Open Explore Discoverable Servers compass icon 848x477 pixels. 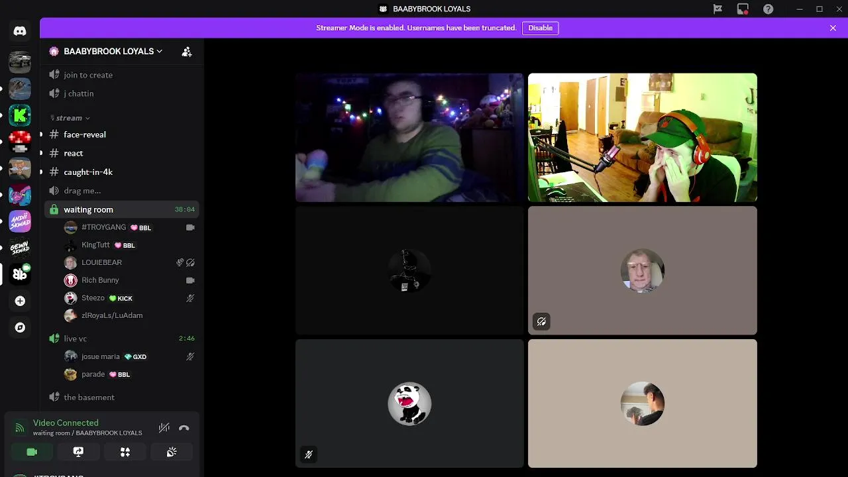coord(20,327)
